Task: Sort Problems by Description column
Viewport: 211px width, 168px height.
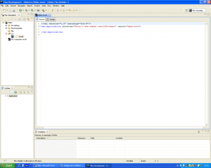Action: tap(55, 138)
